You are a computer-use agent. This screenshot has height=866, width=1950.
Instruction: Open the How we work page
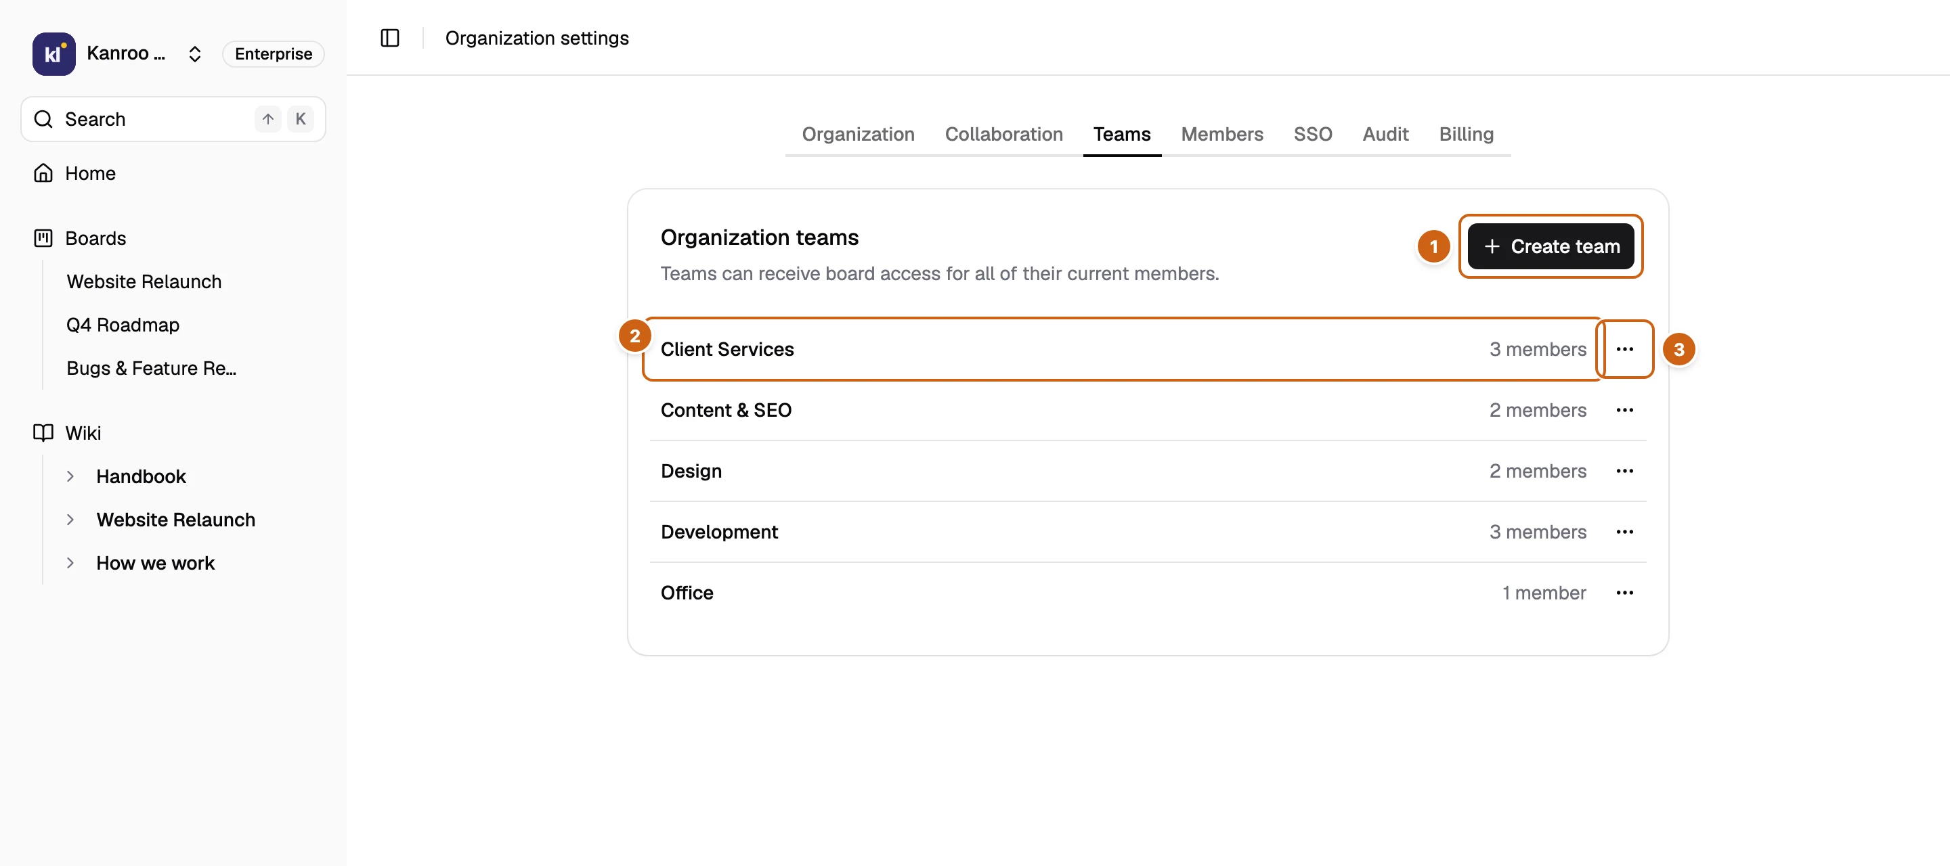[x=155, y=563]
